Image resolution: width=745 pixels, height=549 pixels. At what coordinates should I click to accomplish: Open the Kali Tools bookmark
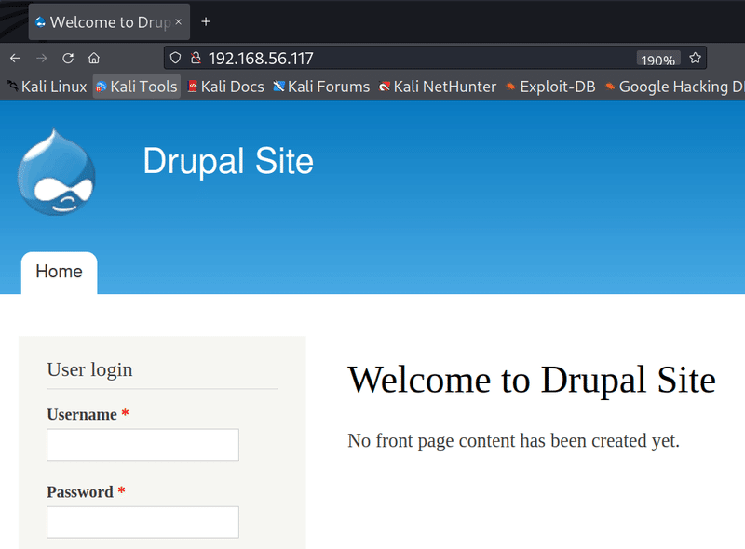(x=137, y=87)
